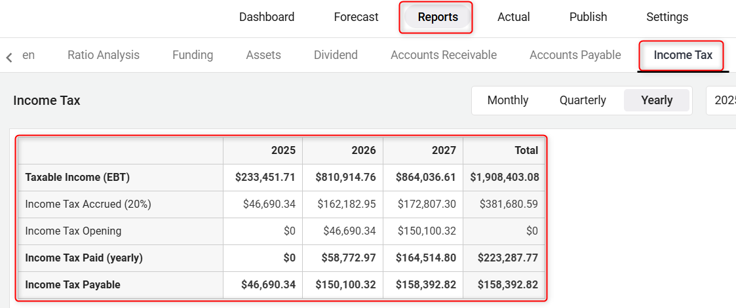Expand the year selector showing 2025
The width and height of the screenshot is (736, 308).
coord(721,100)
